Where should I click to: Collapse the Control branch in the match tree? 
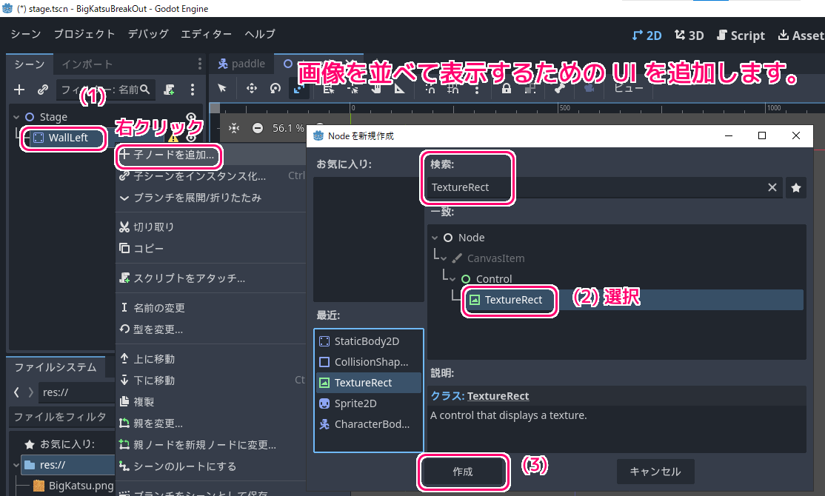click(x=453, y=279)
